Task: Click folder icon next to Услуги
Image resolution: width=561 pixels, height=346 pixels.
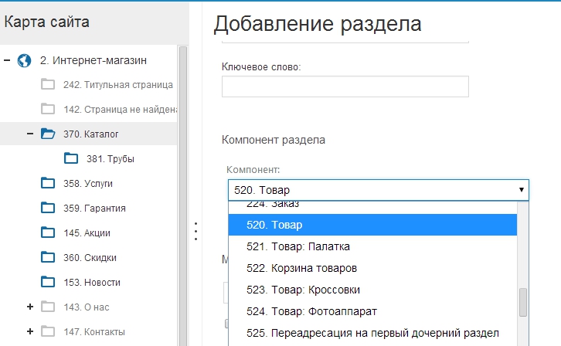Action: point(48,183)
